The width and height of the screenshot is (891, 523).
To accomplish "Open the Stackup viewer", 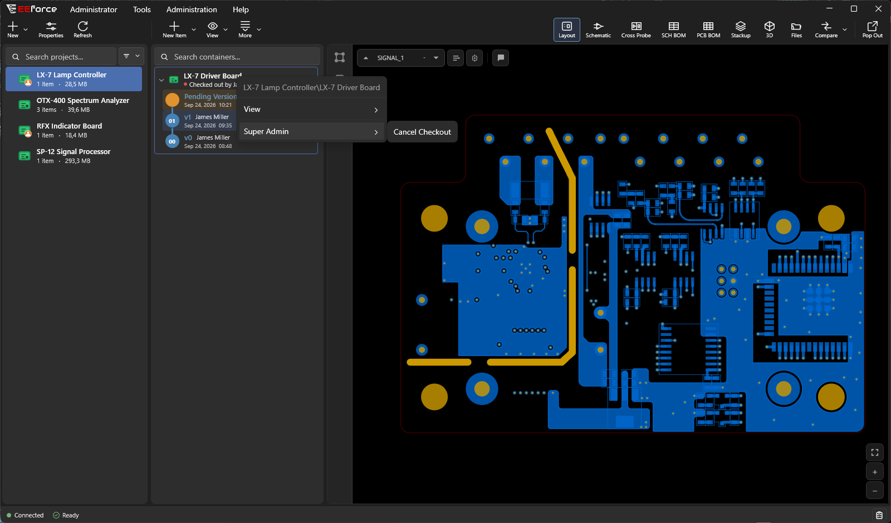I will coord(741,29).
